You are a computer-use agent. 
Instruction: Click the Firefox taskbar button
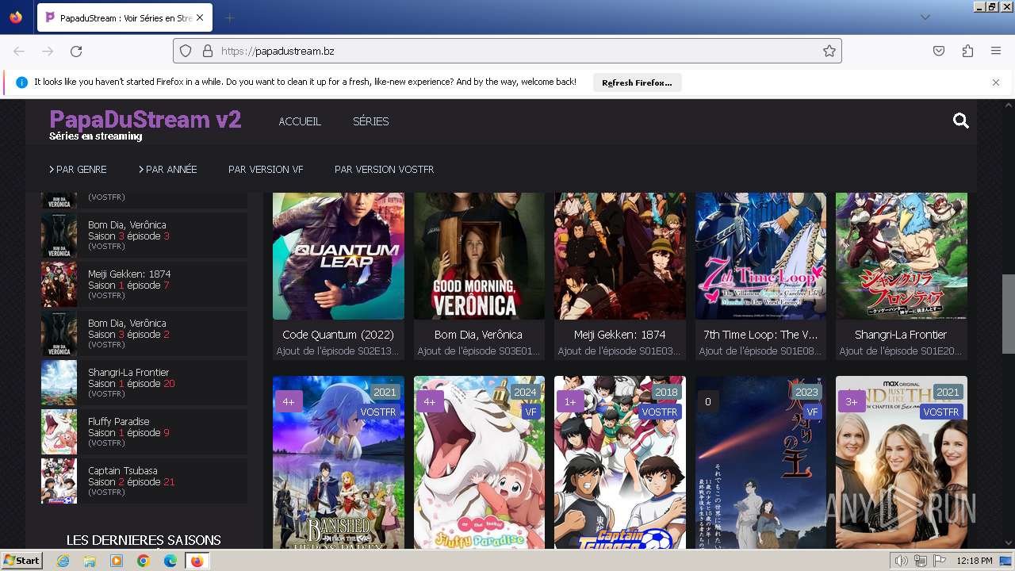click(x=197, y=561)
